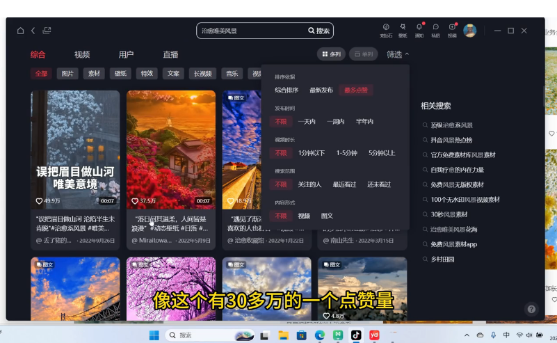
Task: Select the 图片 category chip
Action: [67, 74]
